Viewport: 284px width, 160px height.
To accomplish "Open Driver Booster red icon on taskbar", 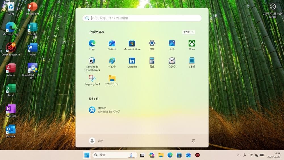I will coord(197,155).
